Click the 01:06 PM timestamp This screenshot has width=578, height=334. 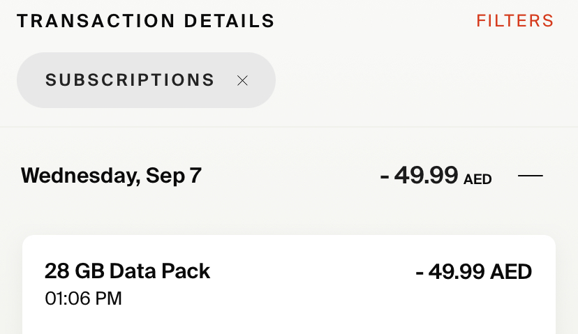(83, 298)
